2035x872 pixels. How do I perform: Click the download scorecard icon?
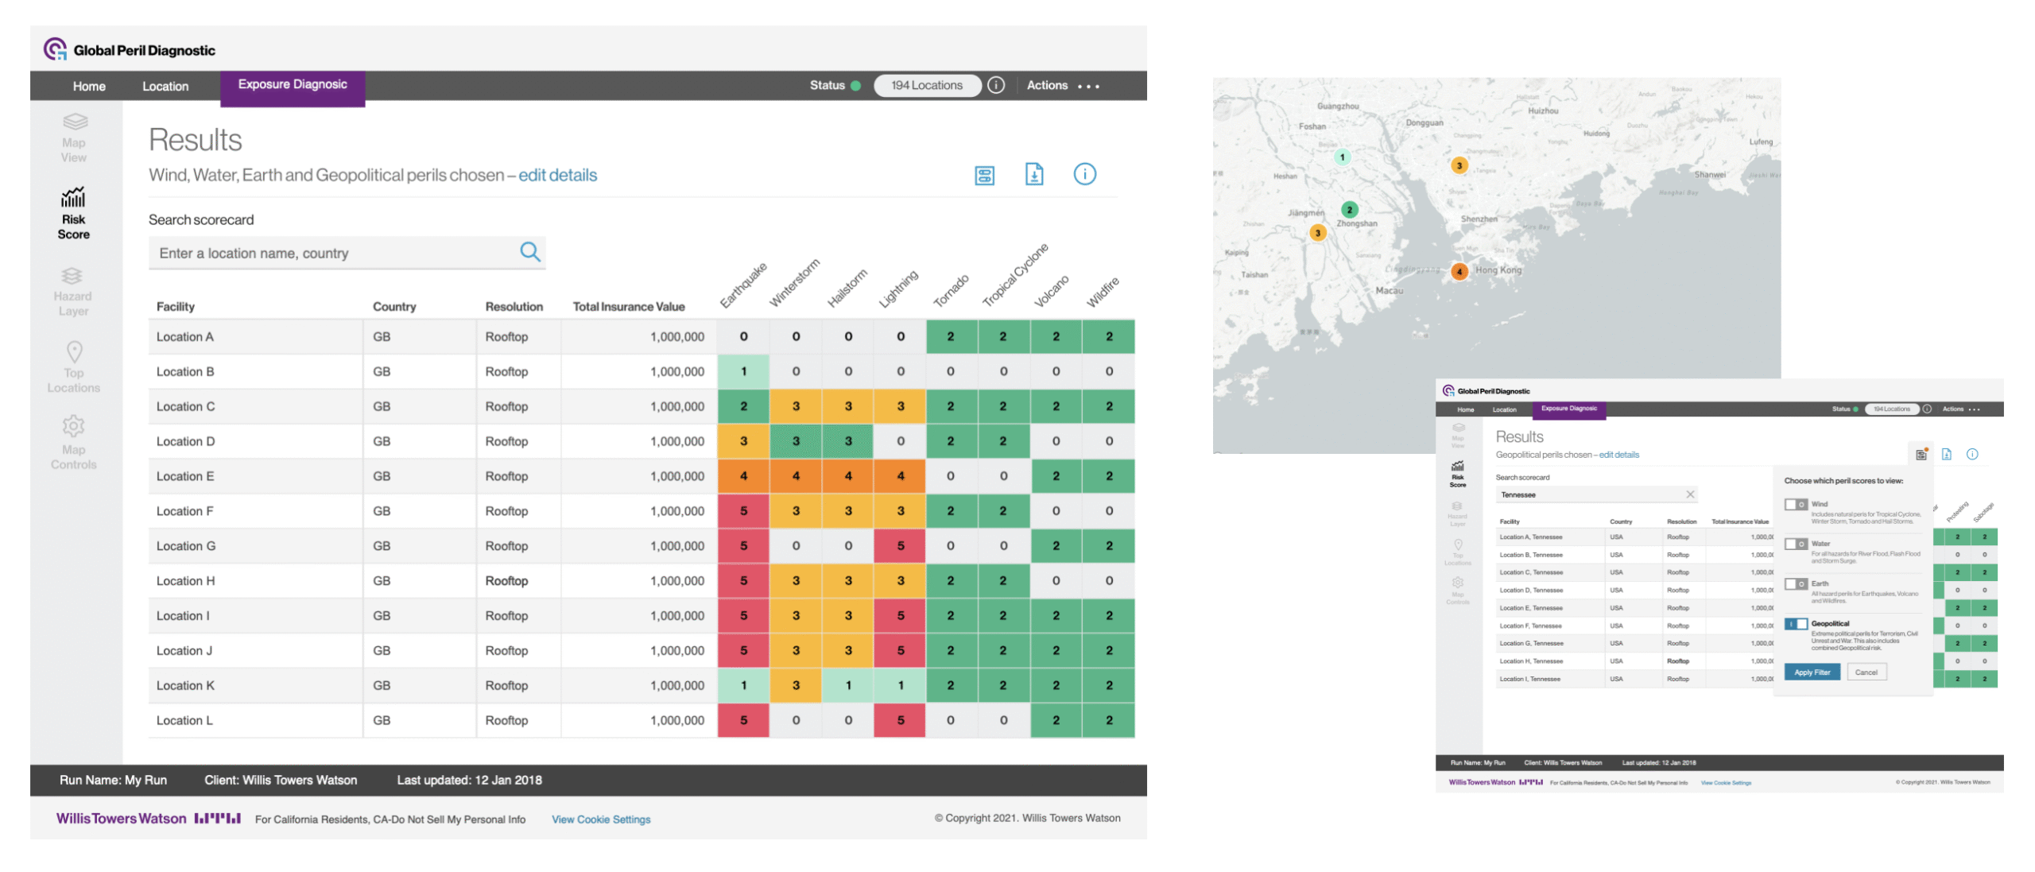tap(1033, 174)
